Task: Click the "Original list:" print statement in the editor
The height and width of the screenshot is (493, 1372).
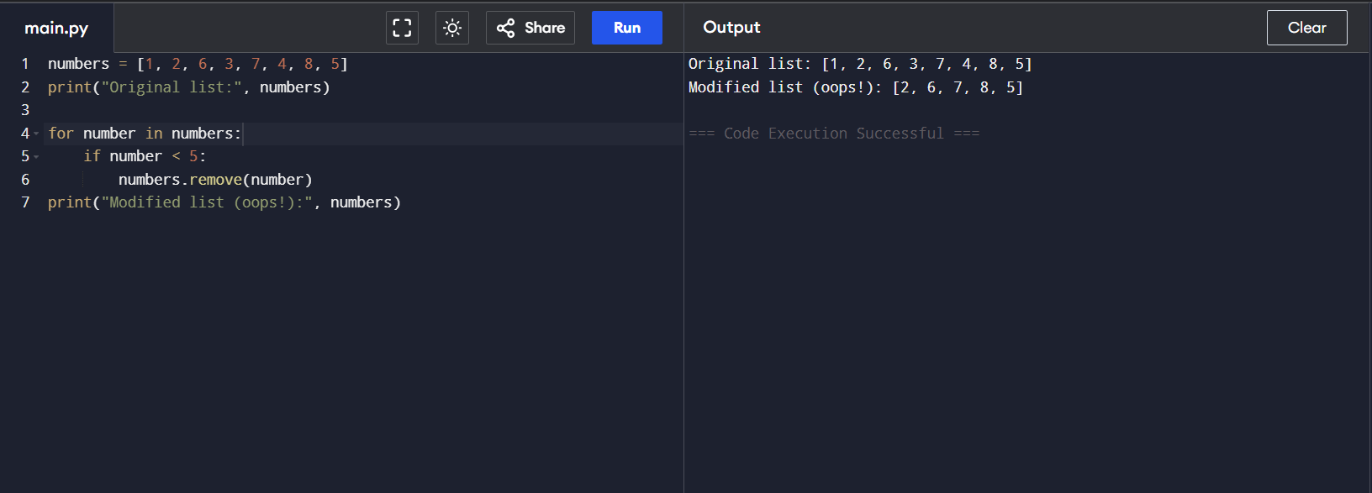Action: point(188,87)
